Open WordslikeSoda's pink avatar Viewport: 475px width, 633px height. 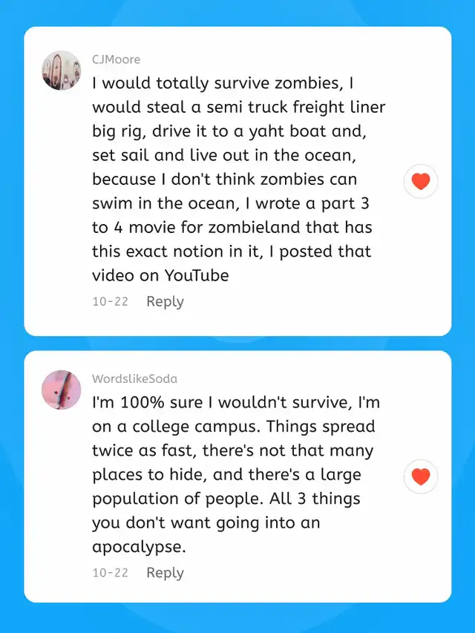coord(61,390)
